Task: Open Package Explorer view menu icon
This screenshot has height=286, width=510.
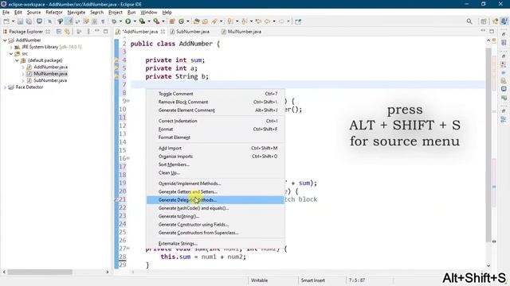Action: 88,32
